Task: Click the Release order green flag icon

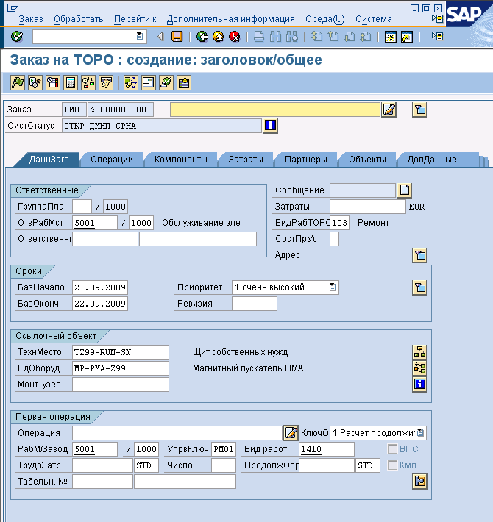Action: (18, 82)
